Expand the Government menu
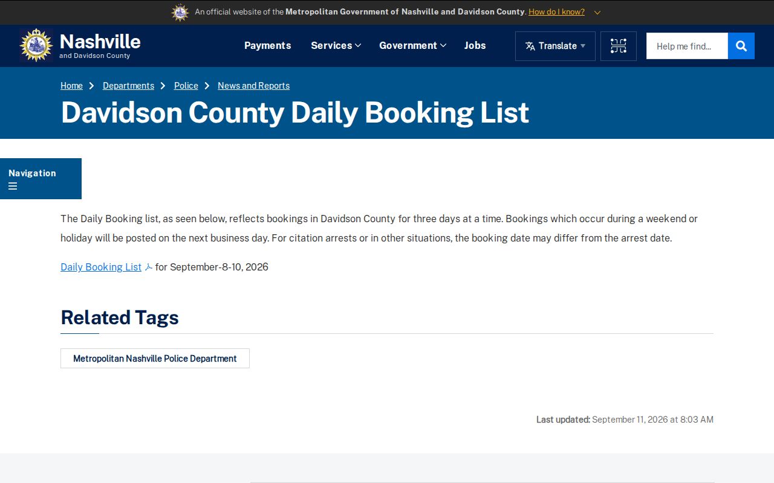The image size is (774, 483). 412,45
